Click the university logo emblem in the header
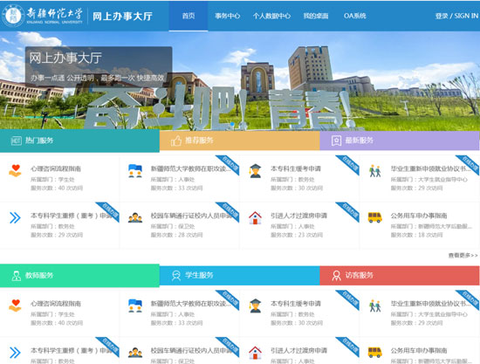480x364 pixels. click(x=13, y=16)
